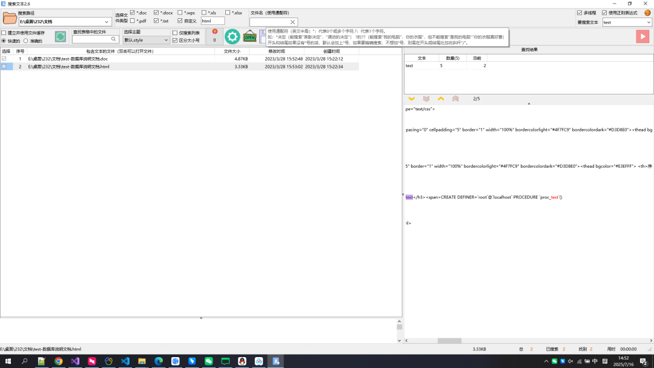Click the OPEN sign icon
654x368 pixels.
(x=250, y=37)
